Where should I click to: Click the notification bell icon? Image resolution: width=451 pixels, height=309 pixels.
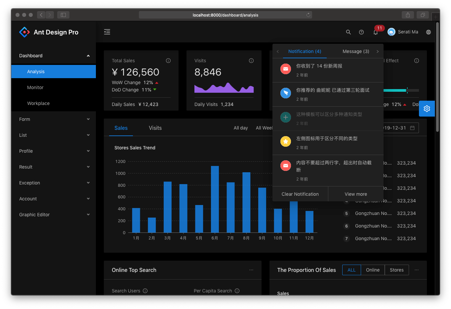pyautogui.click(x=376, y=32)
